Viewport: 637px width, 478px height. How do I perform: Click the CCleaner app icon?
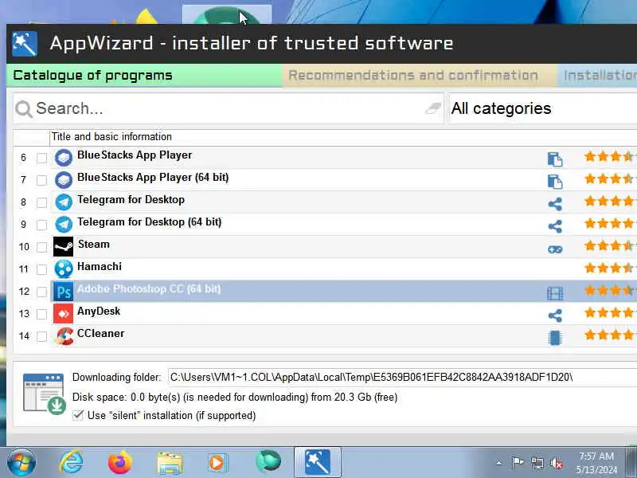point(64,336)
